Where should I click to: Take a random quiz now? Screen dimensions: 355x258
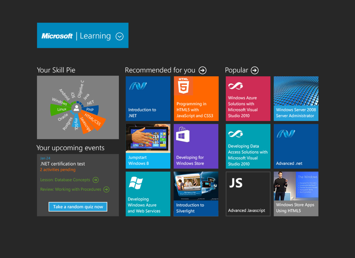tap(78, 207)
